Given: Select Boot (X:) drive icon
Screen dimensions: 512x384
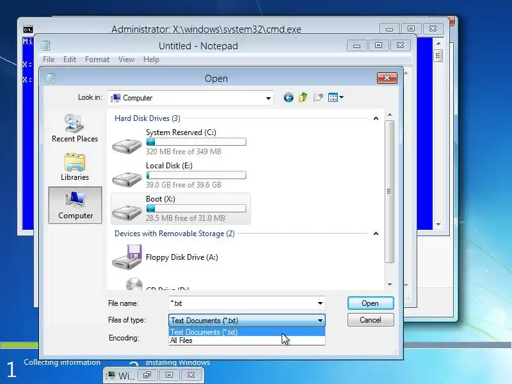Looking at the screenshot, I should (127, 212).
